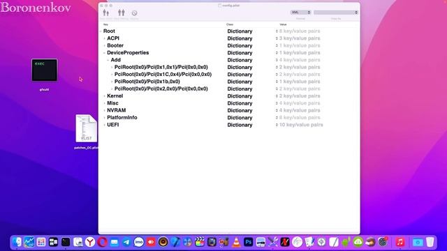Expand PciRoot(0x0)/Pci(0x1C,0x4)/Pci(0x0,0x0) entry
The height and width of the screenshot is (251, 447).
pyautogui.click(x=112, y=75)
